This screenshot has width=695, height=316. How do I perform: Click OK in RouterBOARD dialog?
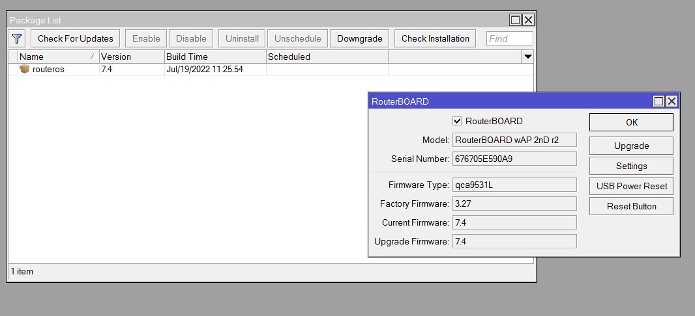[x=631, y=122]
